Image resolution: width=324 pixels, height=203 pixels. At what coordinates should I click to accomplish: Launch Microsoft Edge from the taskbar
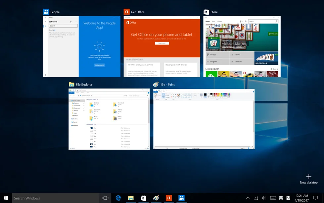(x=118, y=198)
